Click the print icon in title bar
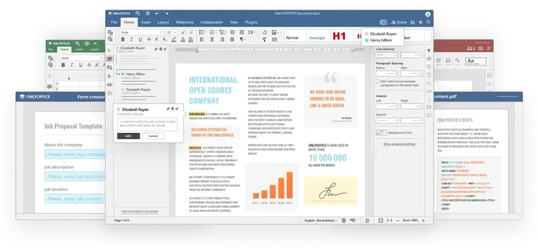538x248 pixels. point(148,13)
